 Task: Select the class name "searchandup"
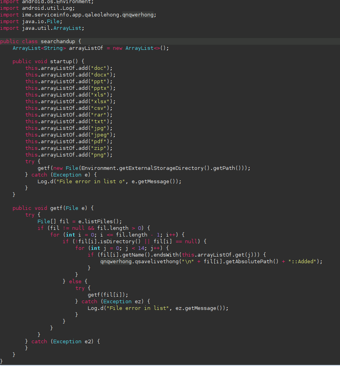click(x=58, y=42)
